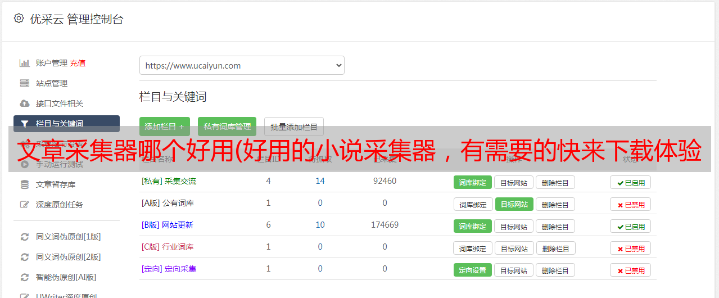Open 同义词伪原创[2版] menu item
The image size is (719, 298).
(69, 257)
